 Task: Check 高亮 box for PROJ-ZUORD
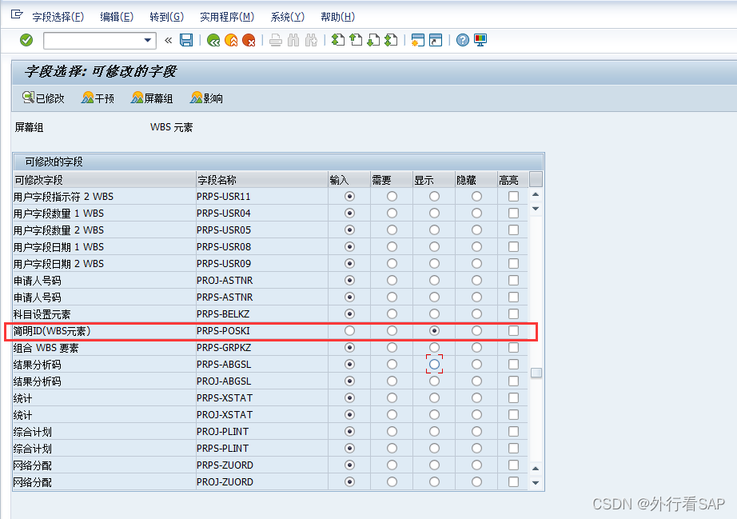[514, 482]
